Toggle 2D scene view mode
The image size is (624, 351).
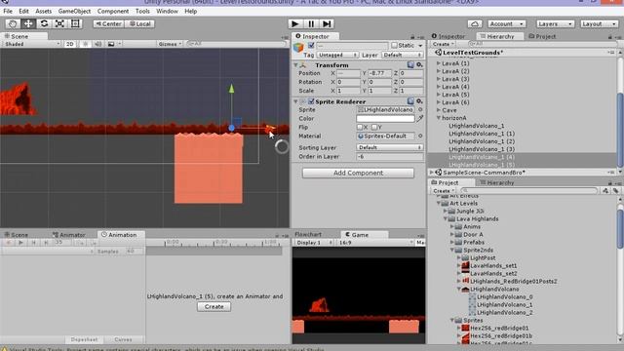pyautogui.click(x=69, y=44)
